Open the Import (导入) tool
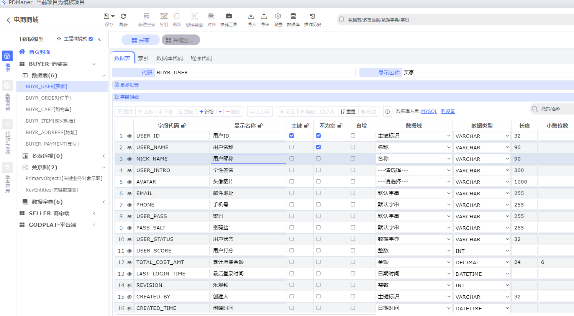Screen dimensions: 574x316 (251, 16)
